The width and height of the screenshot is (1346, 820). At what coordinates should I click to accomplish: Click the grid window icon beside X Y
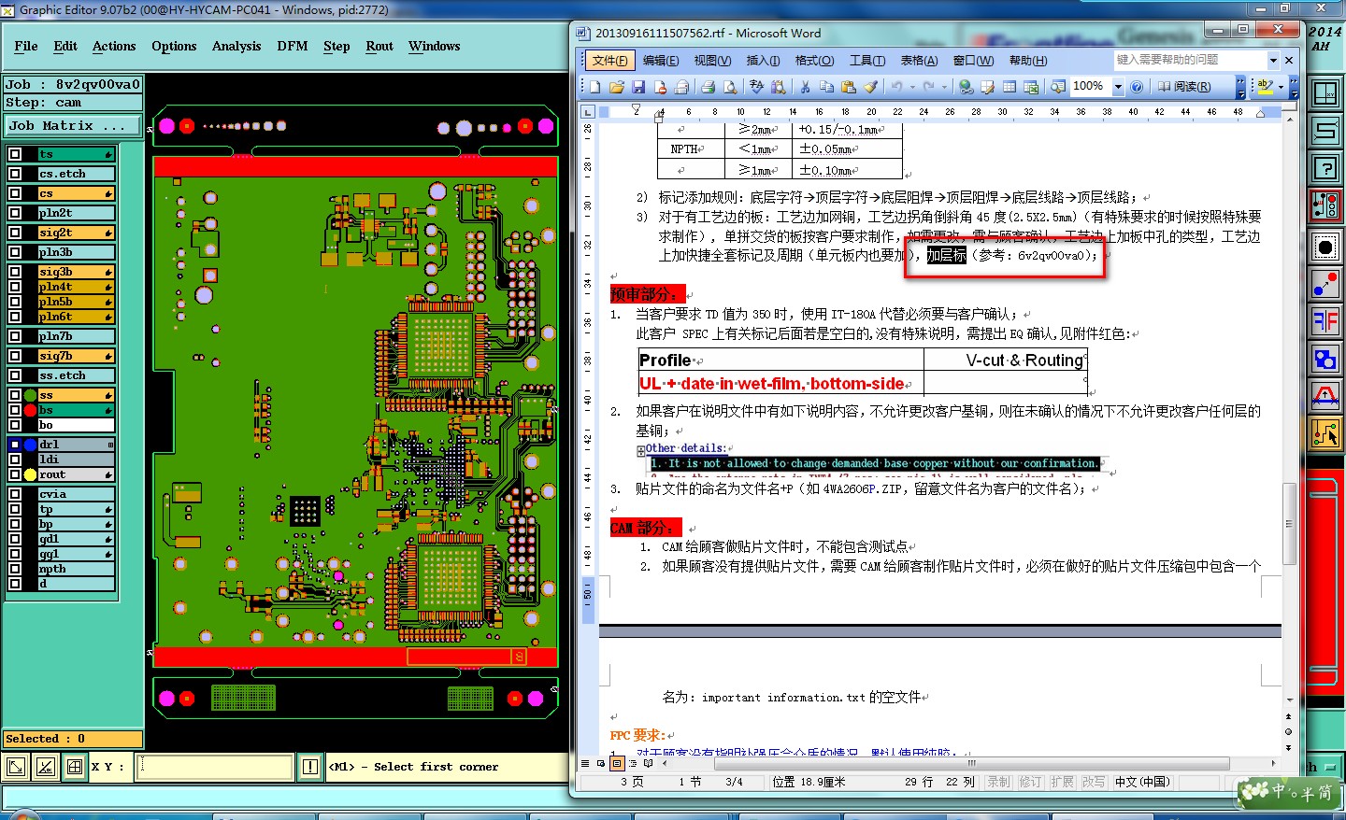pos(75,767)
